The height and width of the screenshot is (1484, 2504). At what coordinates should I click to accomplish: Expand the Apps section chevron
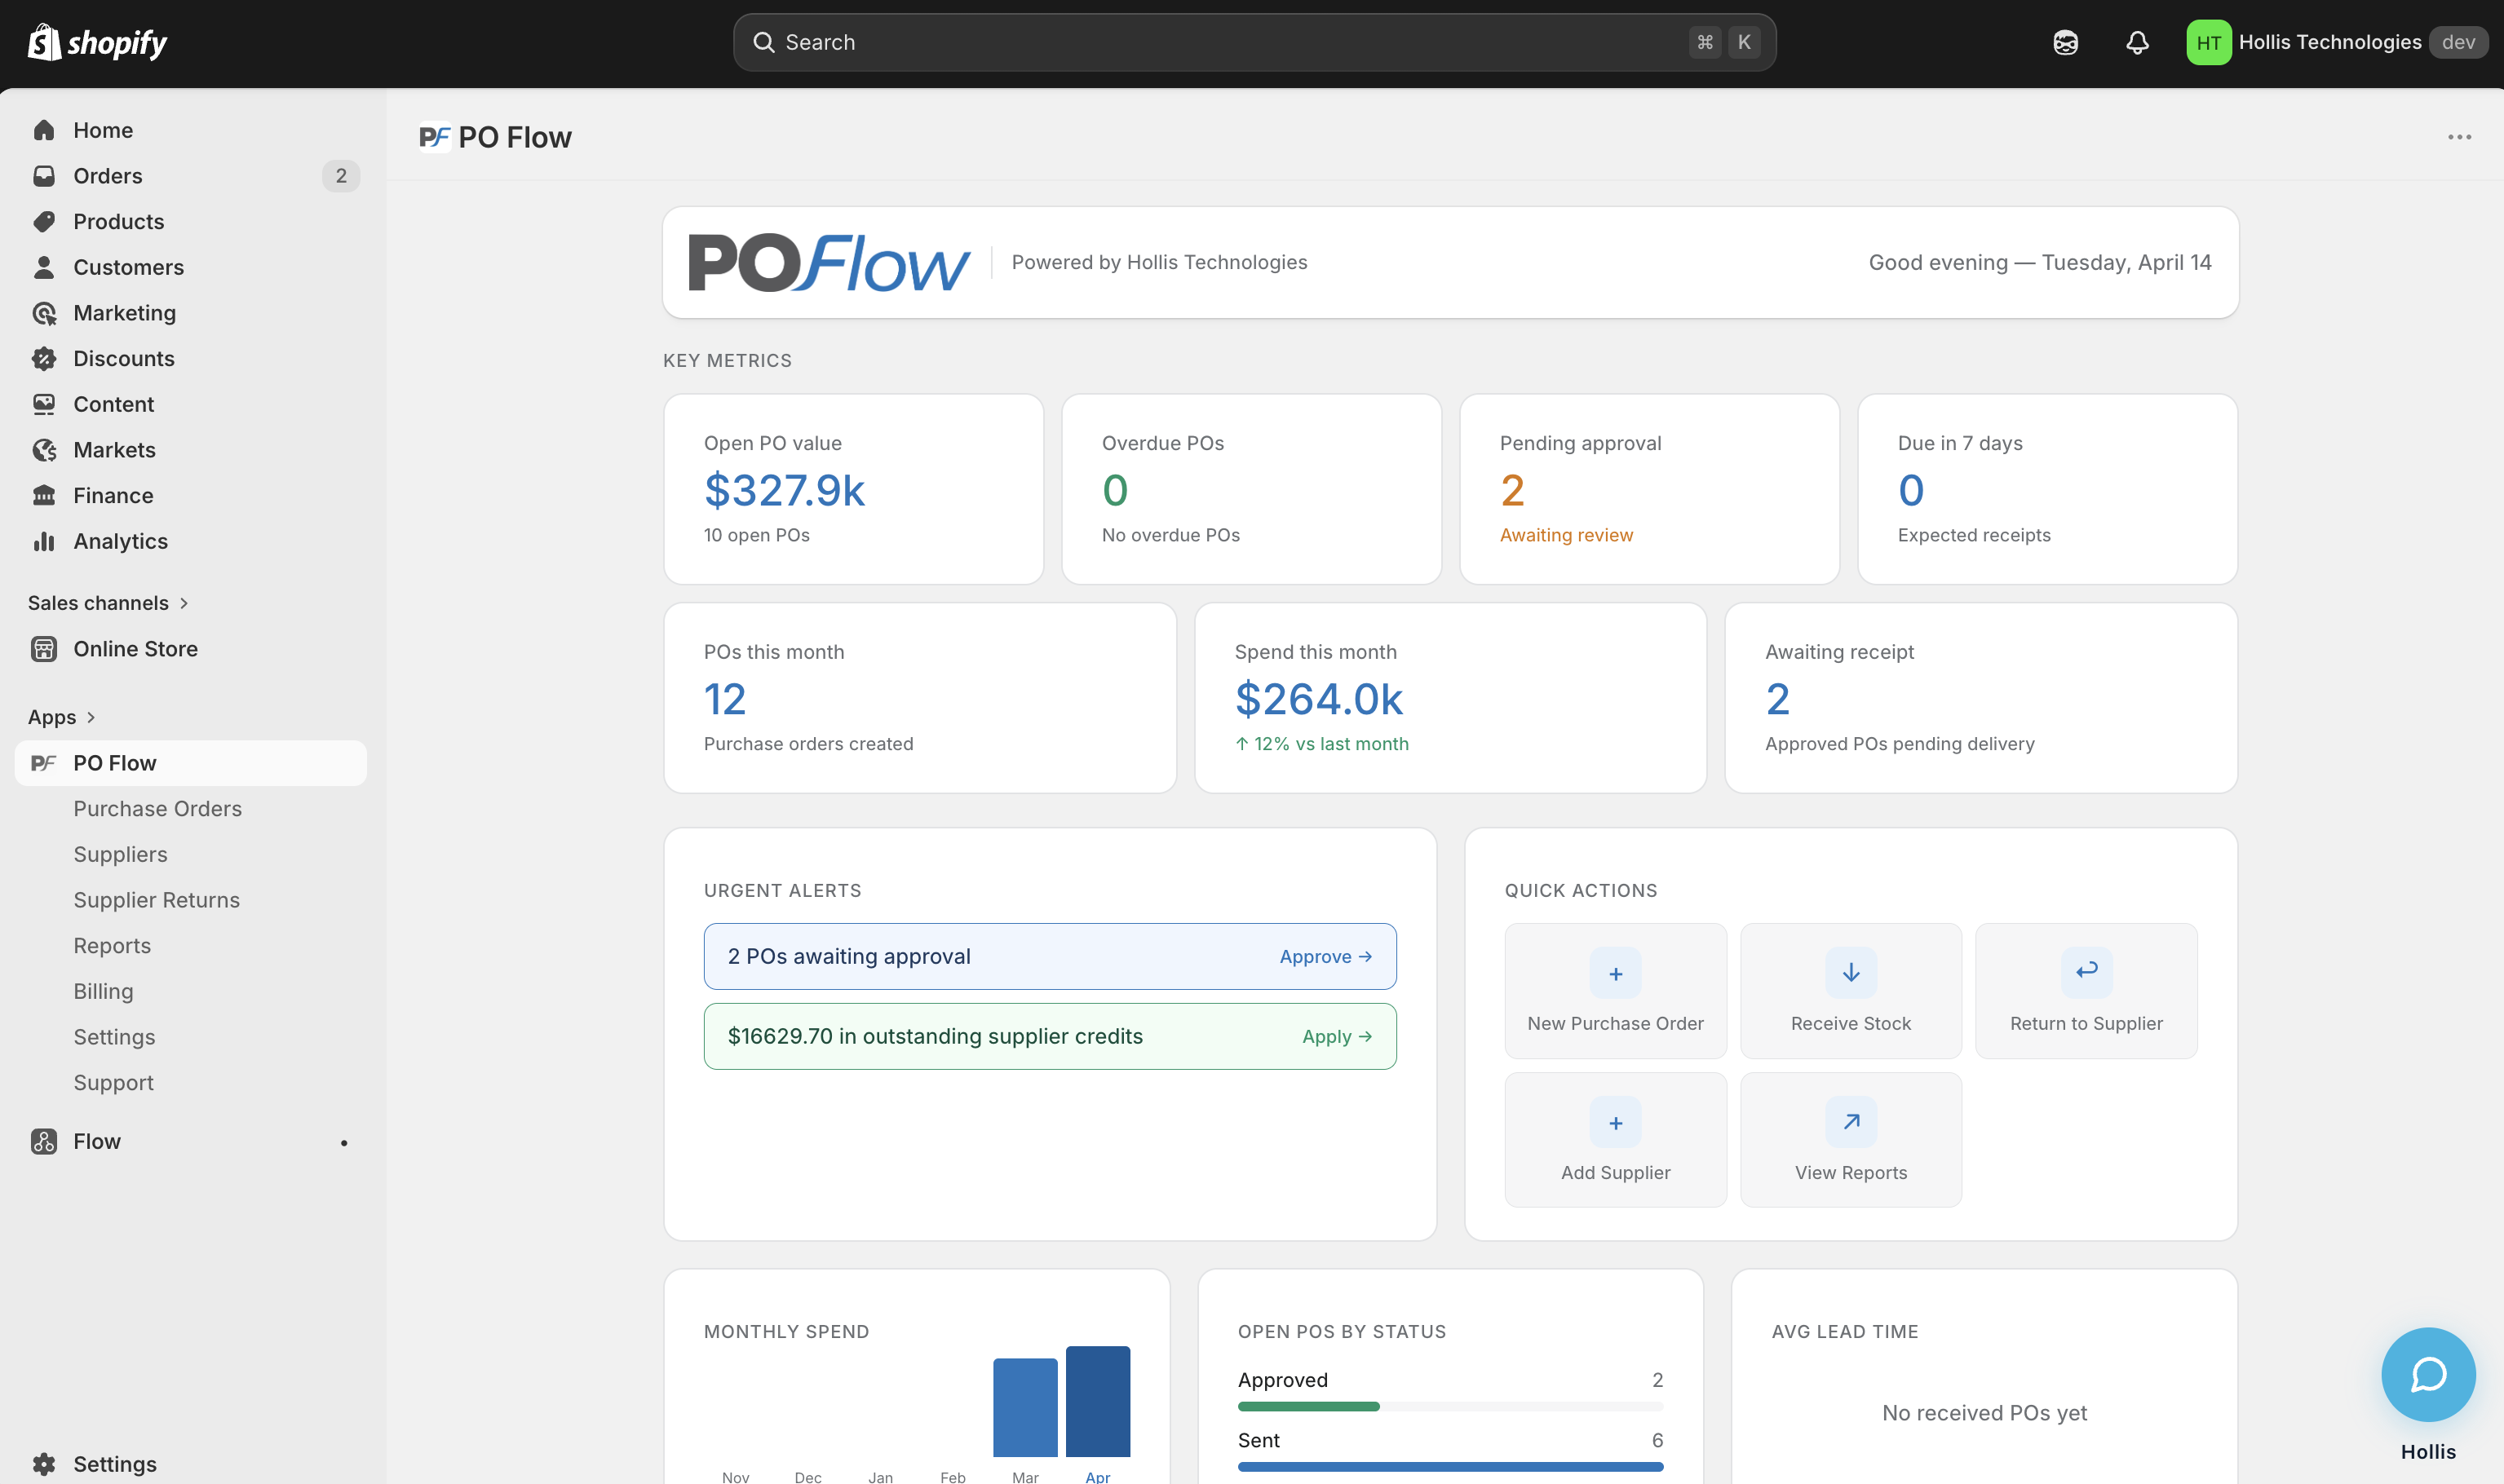coord(91,717)
